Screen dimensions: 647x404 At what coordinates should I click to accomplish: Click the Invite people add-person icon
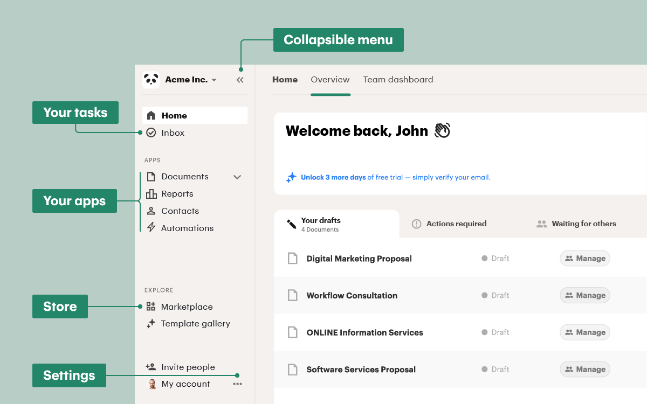tap(151, 367)
